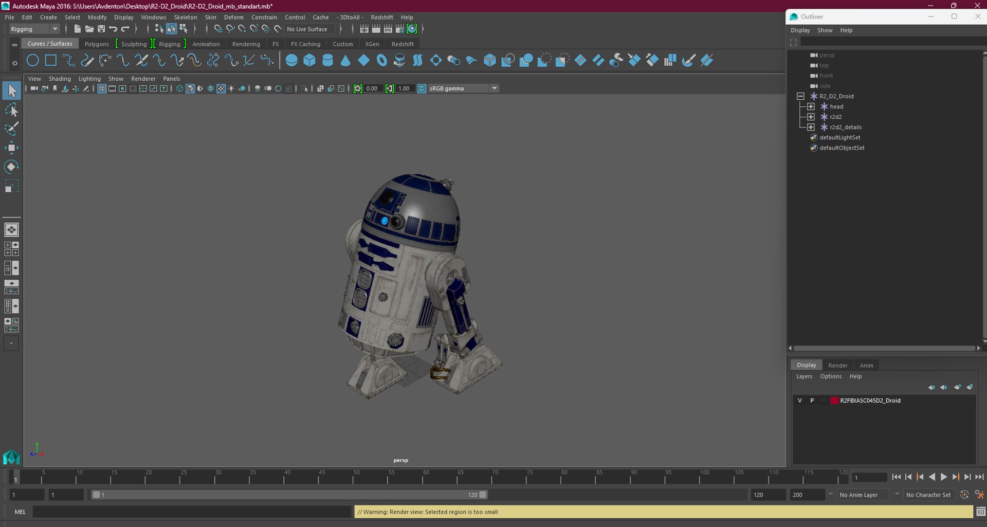
Task: Activate the Select tool in toolbox
Action: coord(11,91)
